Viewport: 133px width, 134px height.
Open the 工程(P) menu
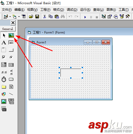[x=45, y=10]
